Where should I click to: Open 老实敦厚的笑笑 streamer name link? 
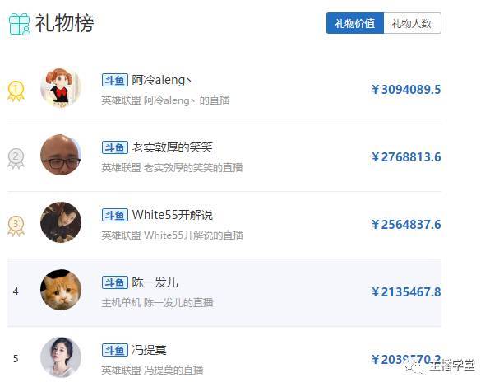point(172,147)
